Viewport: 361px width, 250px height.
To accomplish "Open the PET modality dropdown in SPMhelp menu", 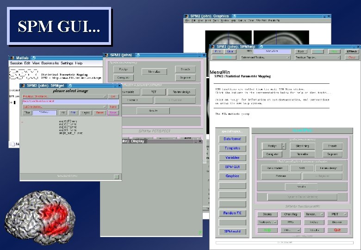I will [x=337, y=214].
